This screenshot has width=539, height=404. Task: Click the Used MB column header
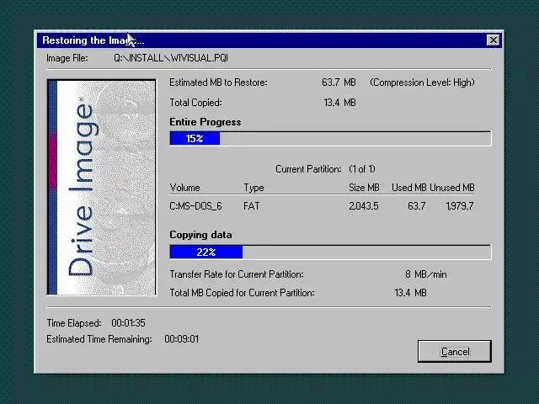coord(409,188)
